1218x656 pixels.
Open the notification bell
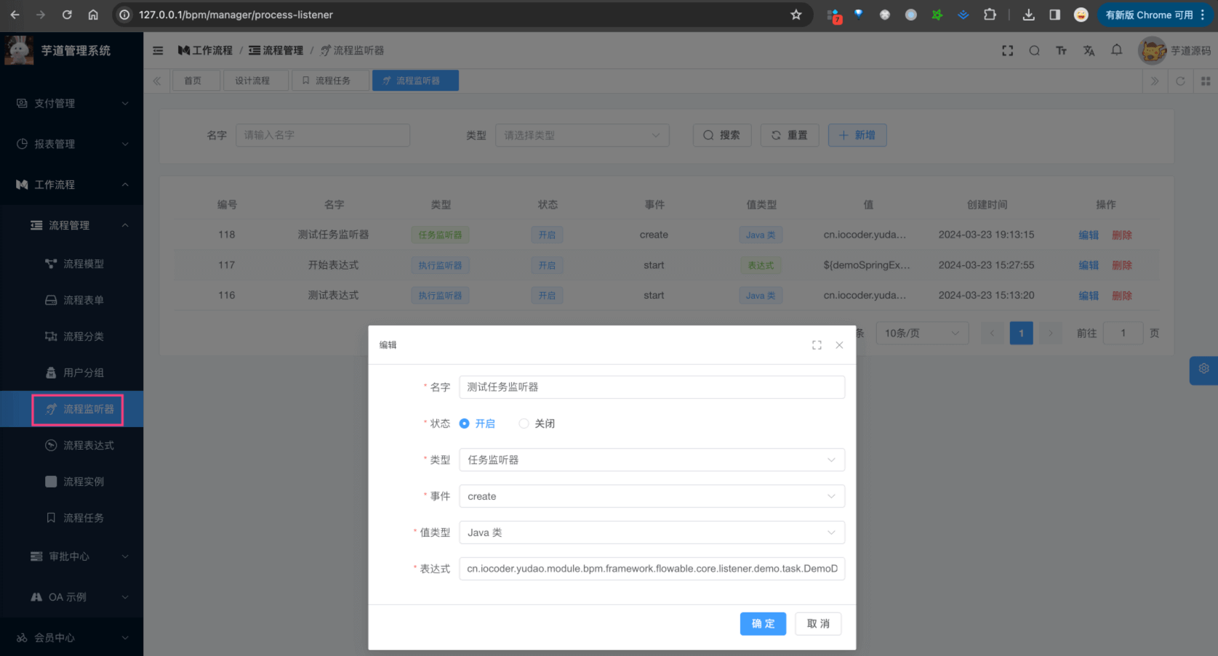click(1116, 50)
